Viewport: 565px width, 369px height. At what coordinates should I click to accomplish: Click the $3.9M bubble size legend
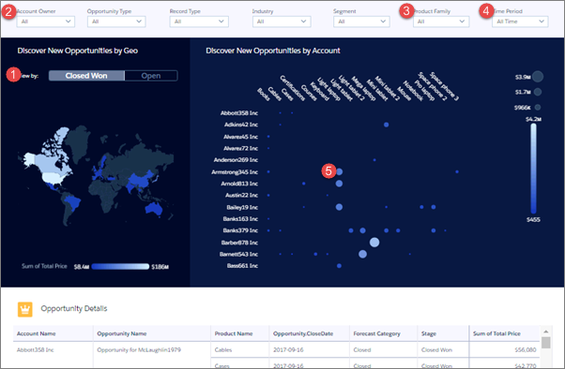[x=538, y=77]
